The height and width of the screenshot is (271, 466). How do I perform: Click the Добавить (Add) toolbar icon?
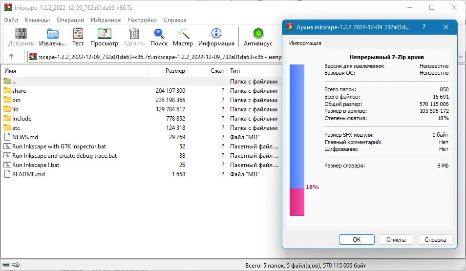(21, 34)
